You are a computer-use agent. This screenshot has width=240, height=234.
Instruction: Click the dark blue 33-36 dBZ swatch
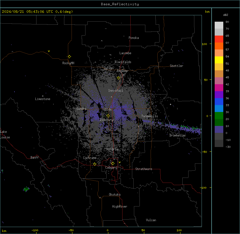tap(219, 101)
